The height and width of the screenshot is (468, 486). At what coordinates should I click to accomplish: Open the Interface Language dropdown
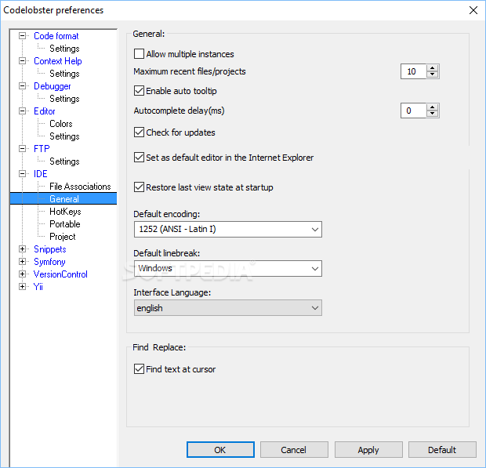tap(228, 308)
